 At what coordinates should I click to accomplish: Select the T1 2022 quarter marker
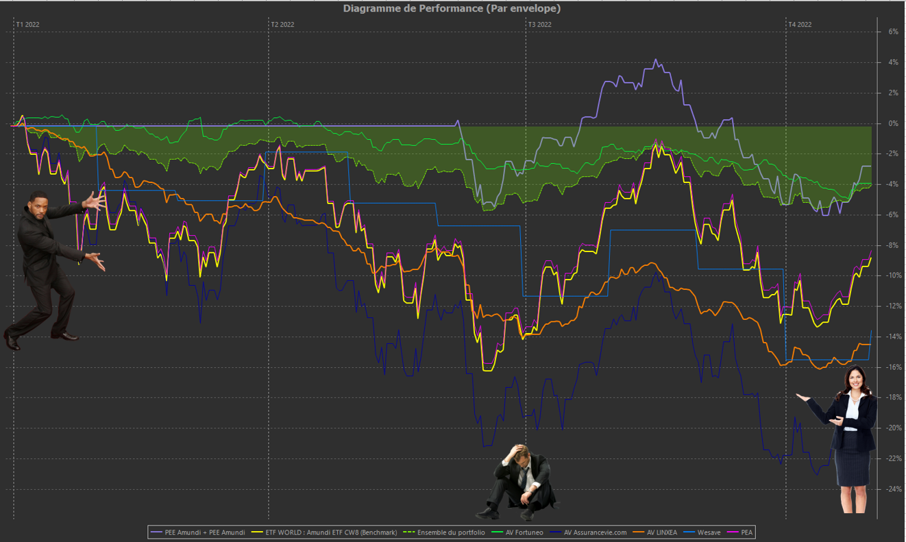coord(27,25)
